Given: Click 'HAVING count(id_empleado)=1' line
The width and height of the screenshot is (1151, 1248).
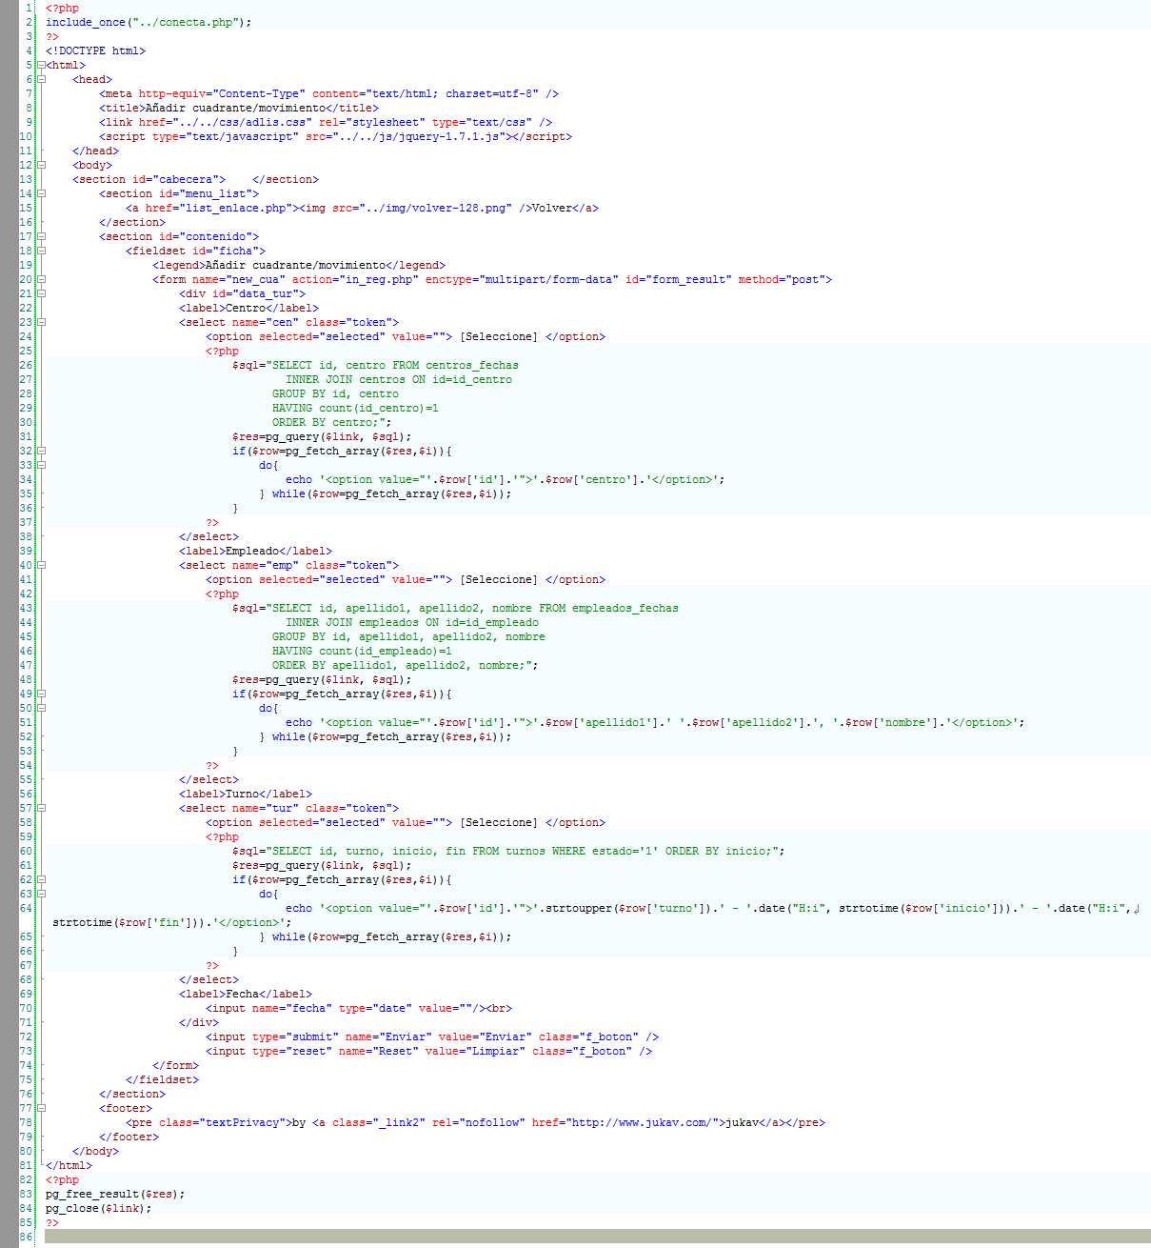Looking at the screenshot, I should 362,651.
